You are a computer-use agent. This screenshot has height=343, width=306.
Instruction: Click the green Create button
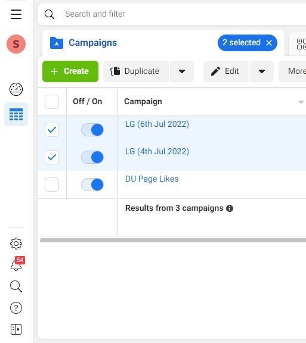(x=70, y=71)
